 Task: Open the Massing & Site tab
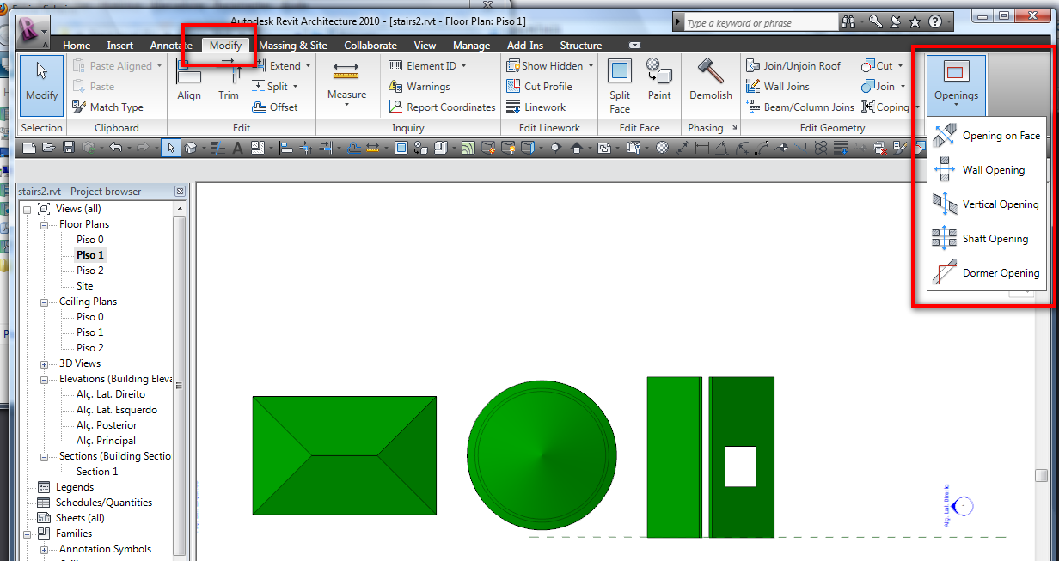pos(293,46)
